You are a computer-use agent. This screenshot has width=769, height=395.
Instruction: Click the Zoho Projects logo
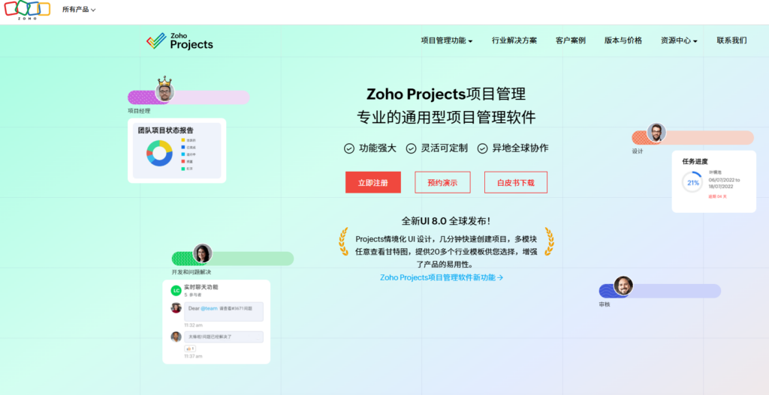pos(179,41)
